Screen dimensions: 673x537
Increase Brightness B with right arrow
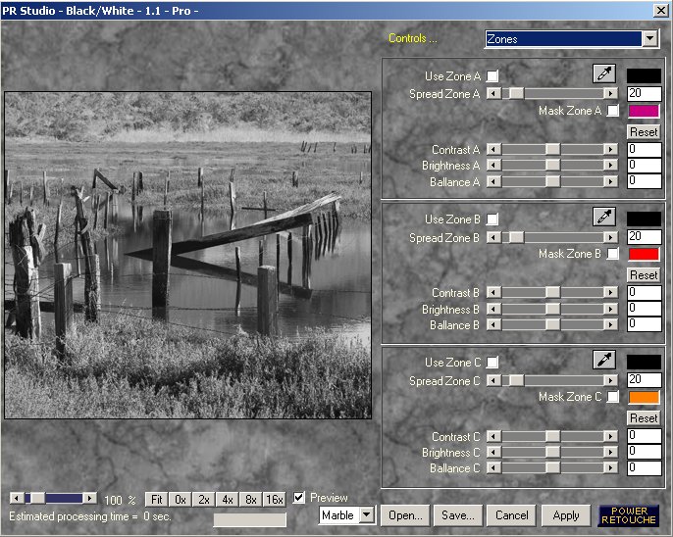pos(610,309)
